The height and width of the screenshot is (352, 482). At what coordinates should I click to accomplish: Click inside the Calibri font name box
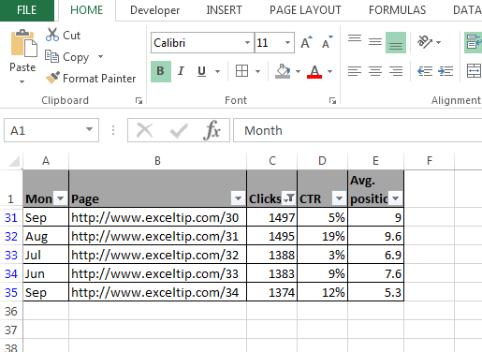tap(197, 42)
